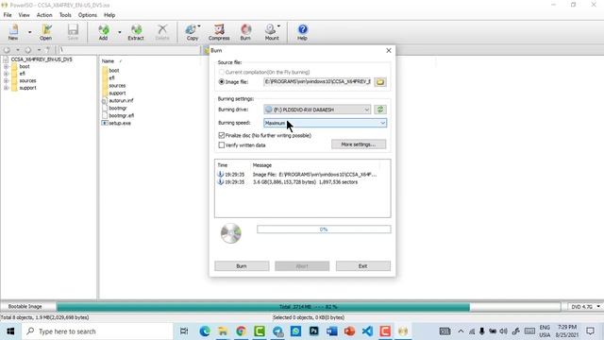Click the Bootable Image status label

pos(25,306)
